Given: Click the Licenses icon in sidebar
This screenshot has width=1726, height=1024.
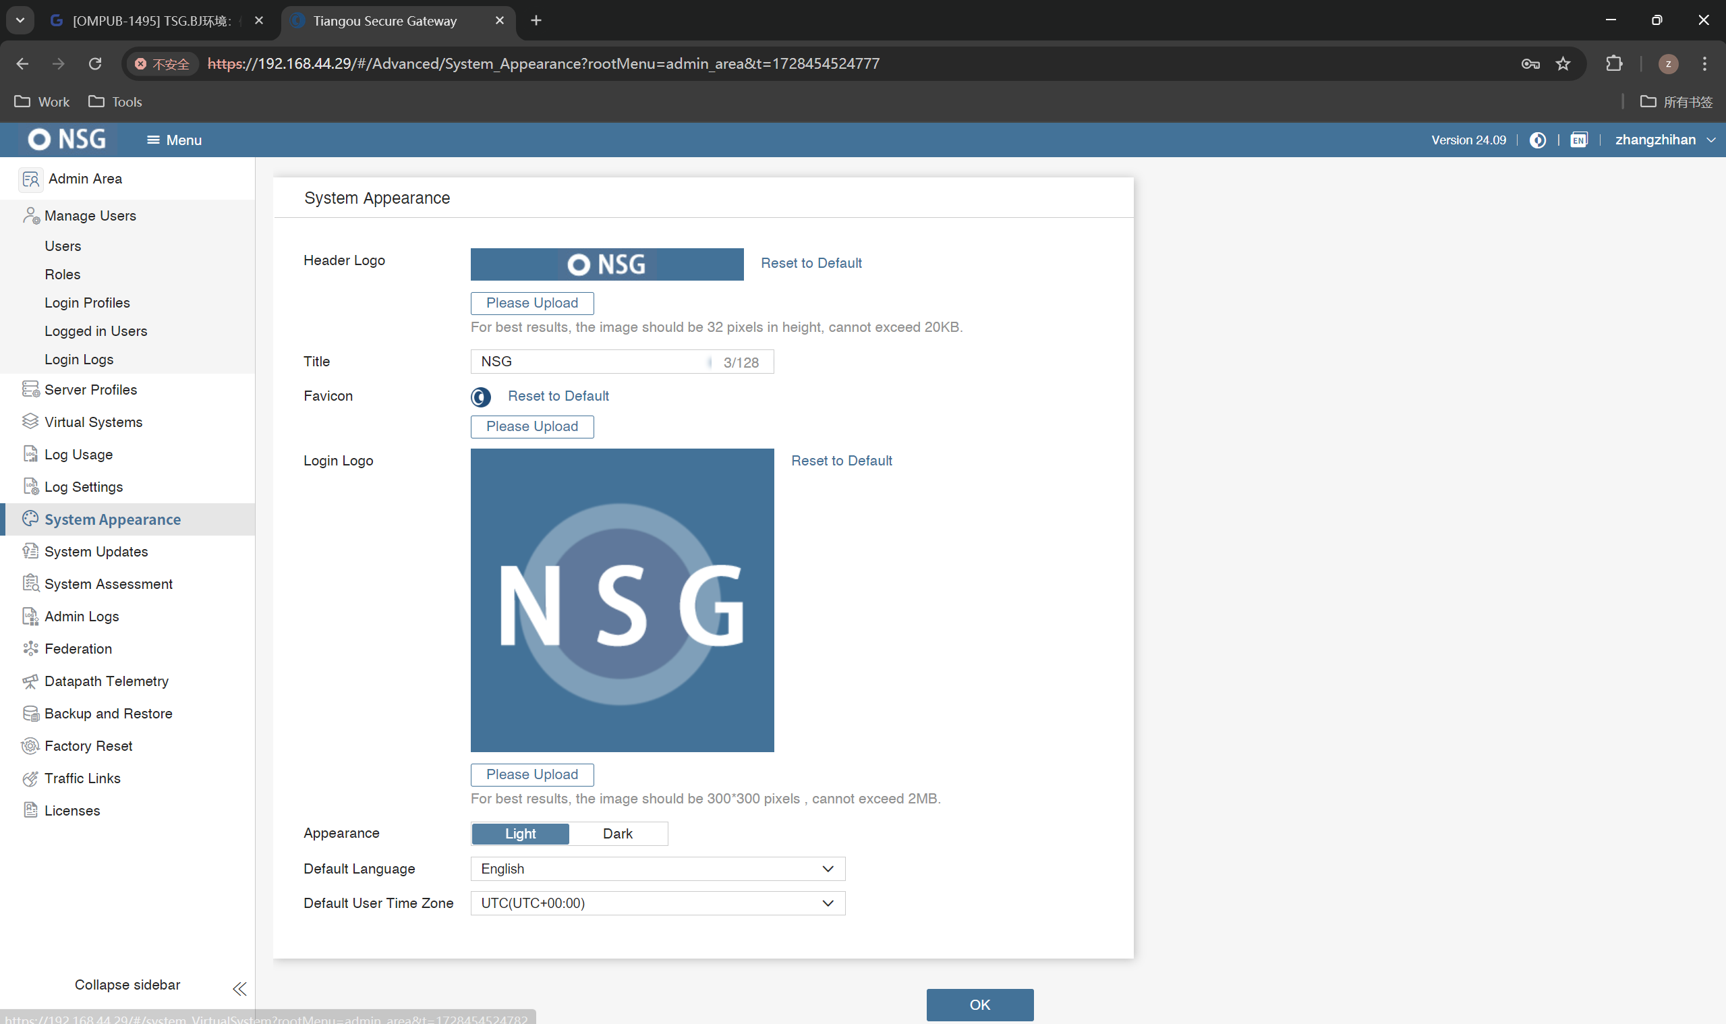Looking at the screenshot, I should tap(30, 810).
